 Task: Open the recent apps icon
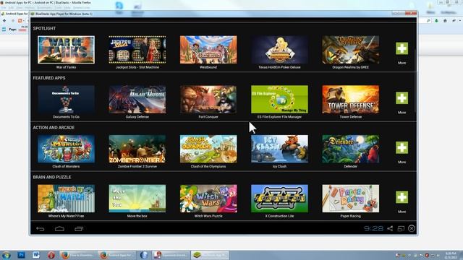(x=79, y=229)
